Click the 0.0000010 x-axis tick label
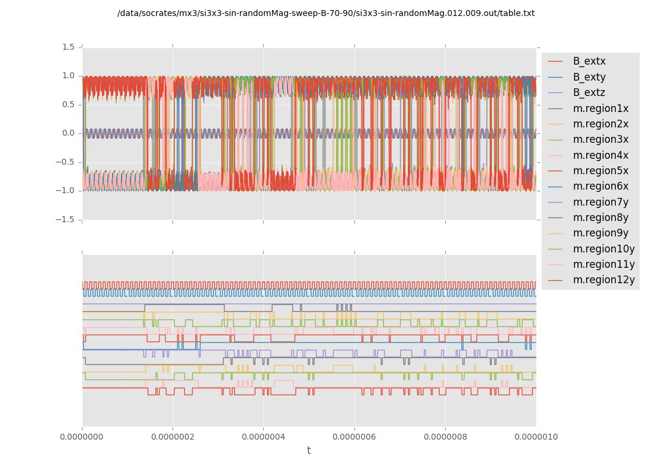The width and height of the screenshot is (652, 474). point(536,437)
